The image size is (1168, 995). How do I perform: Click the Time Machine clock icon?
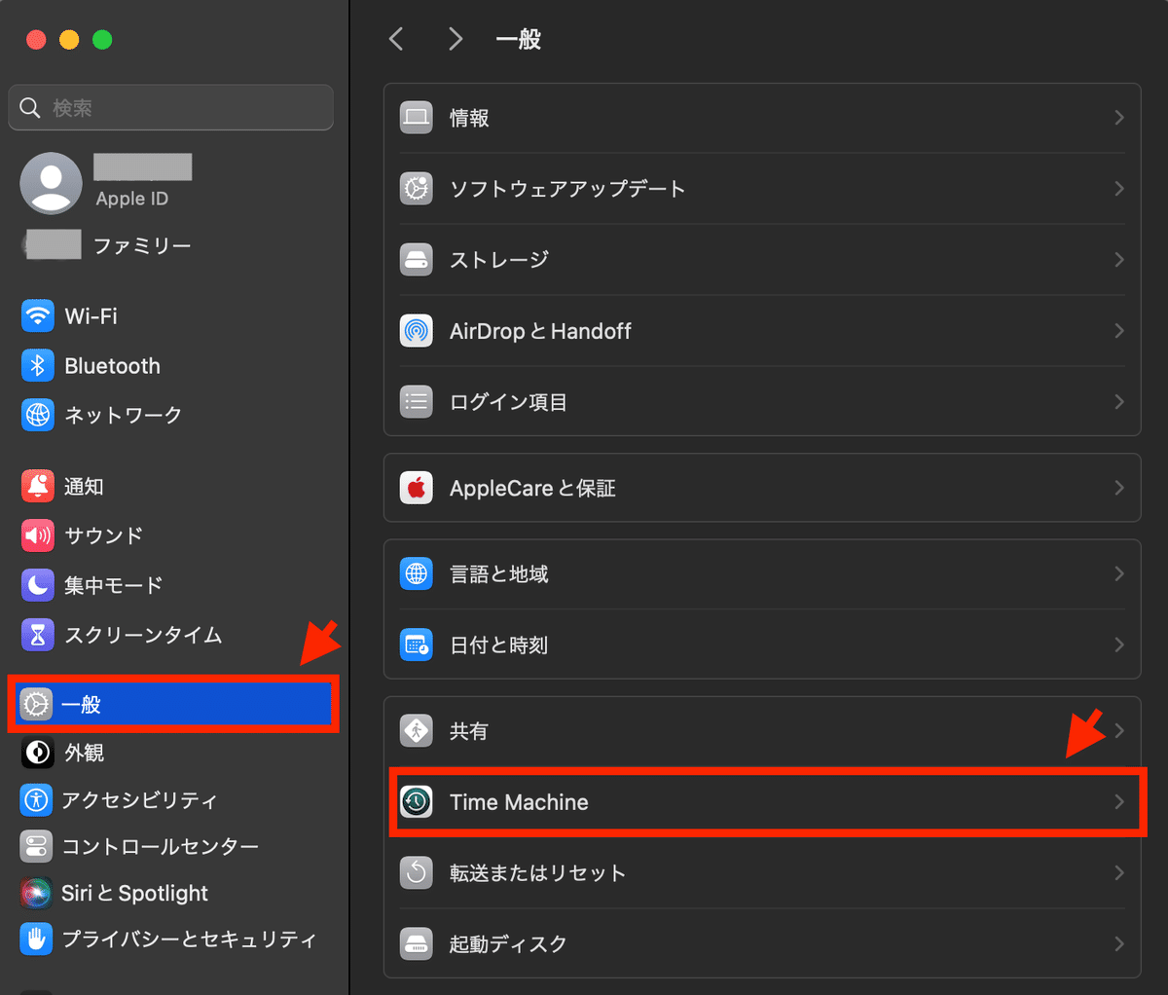[417, 802]
